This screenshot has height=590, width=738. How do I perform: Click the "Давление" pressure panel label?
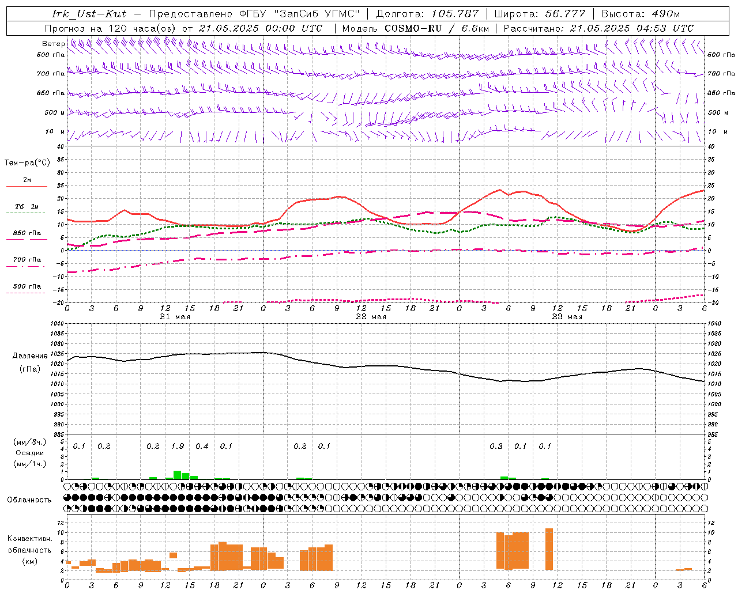point(30,356)
